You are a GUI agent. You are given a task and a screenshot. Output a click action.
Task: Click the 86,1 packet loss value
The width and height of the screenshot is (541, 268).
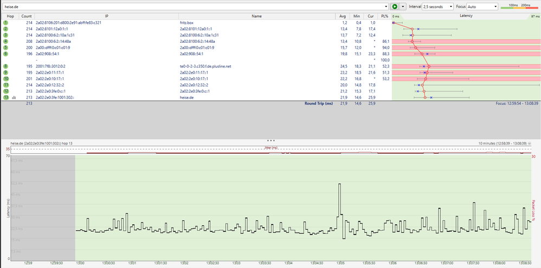386,41
